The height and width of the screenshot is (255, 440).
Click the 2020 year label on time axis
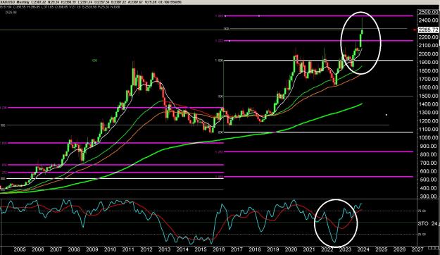click(291, 249)
